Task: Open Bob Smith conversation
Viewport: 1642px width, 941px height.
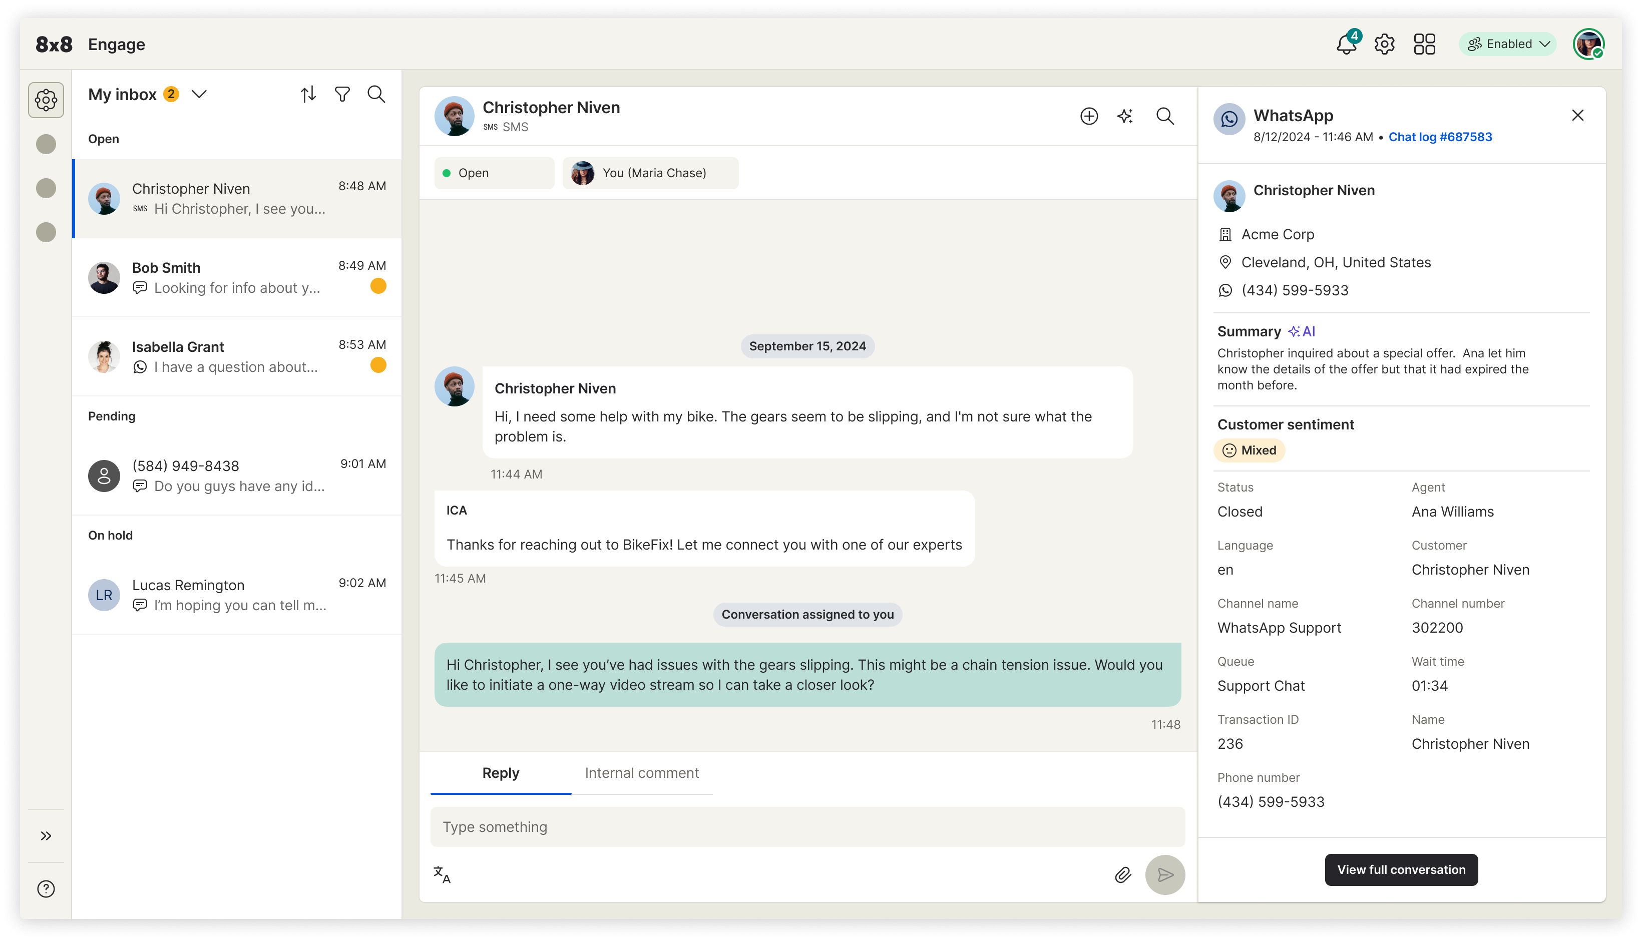Action: pos(236,278)
